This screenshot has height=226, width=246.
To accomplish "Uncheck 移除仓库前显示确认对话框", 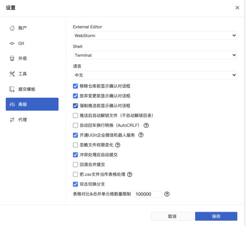I will pos(76,86).
